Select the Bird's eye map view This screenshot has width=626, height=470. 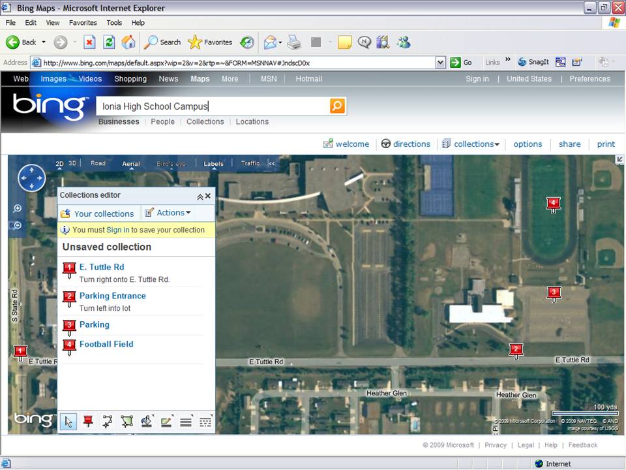coord(171,163)
